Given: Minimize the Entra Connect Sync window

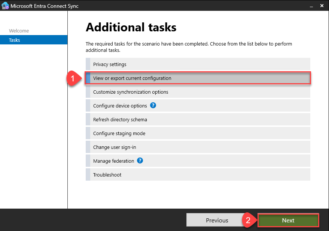Looking at the screenshot, I should click(310, 6).
